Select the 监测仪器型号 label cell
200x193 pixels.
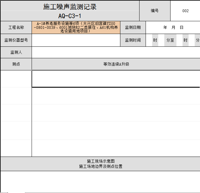[x=16, y=40]
